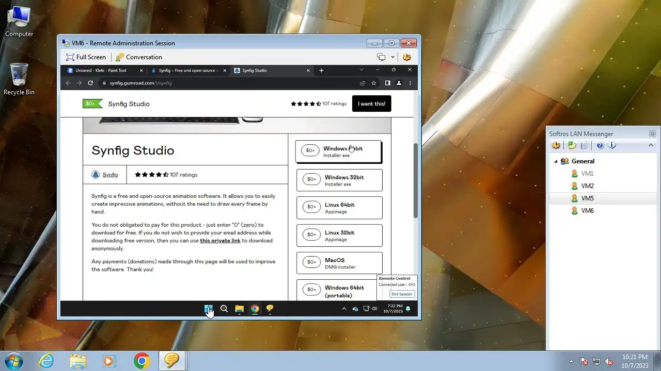
Task: Select General group in LAN Messenger
Action: 583,161
